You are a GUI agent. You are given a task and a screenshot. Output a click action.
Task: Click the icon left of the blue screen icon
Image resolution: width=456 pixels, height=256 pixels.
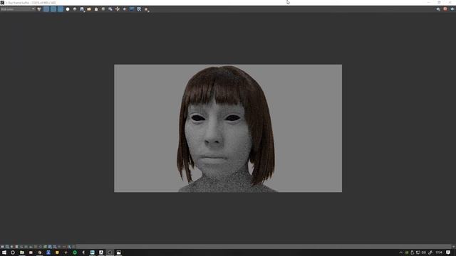click(125, 9)
